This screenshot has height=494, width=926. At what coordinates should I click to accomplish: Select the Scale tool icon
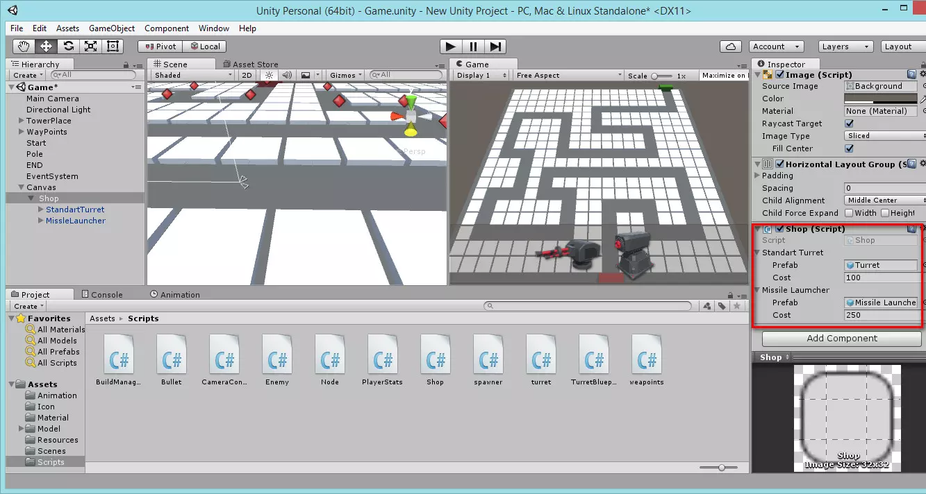(x=90, y=46)
